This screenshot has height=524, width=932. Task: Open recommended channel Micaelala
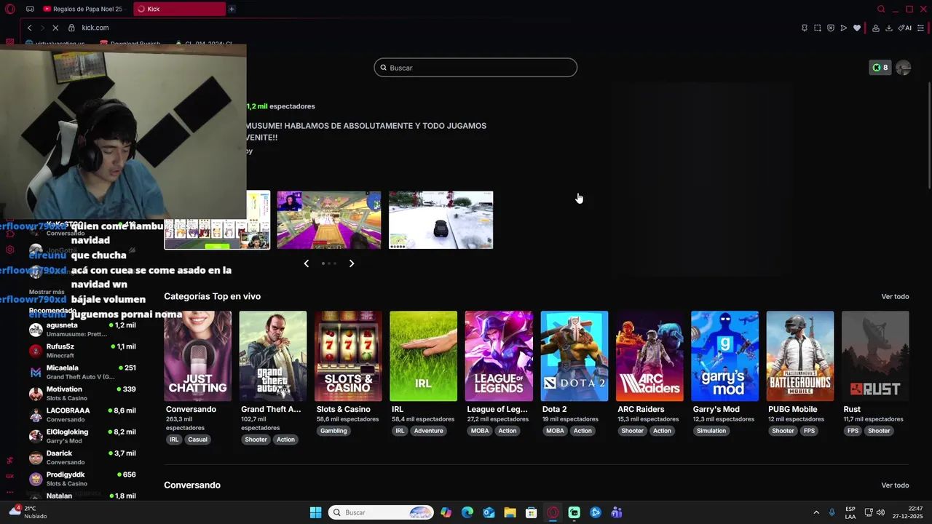coord(82,372)
